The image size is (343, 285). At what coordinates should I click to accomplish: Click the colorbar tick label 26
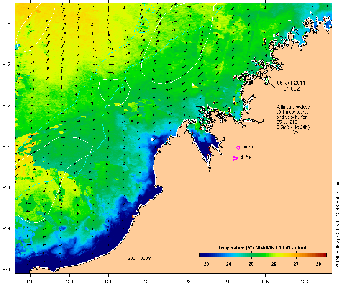(274, 264)
